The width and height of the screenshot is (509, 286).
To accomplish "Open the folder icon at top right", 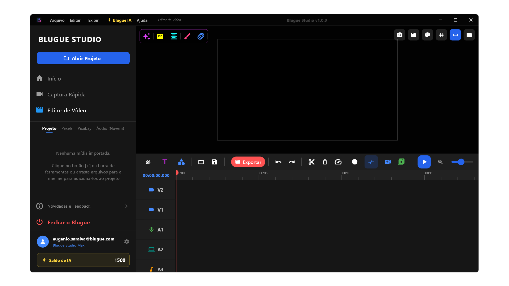I will [x=469, y=35].
